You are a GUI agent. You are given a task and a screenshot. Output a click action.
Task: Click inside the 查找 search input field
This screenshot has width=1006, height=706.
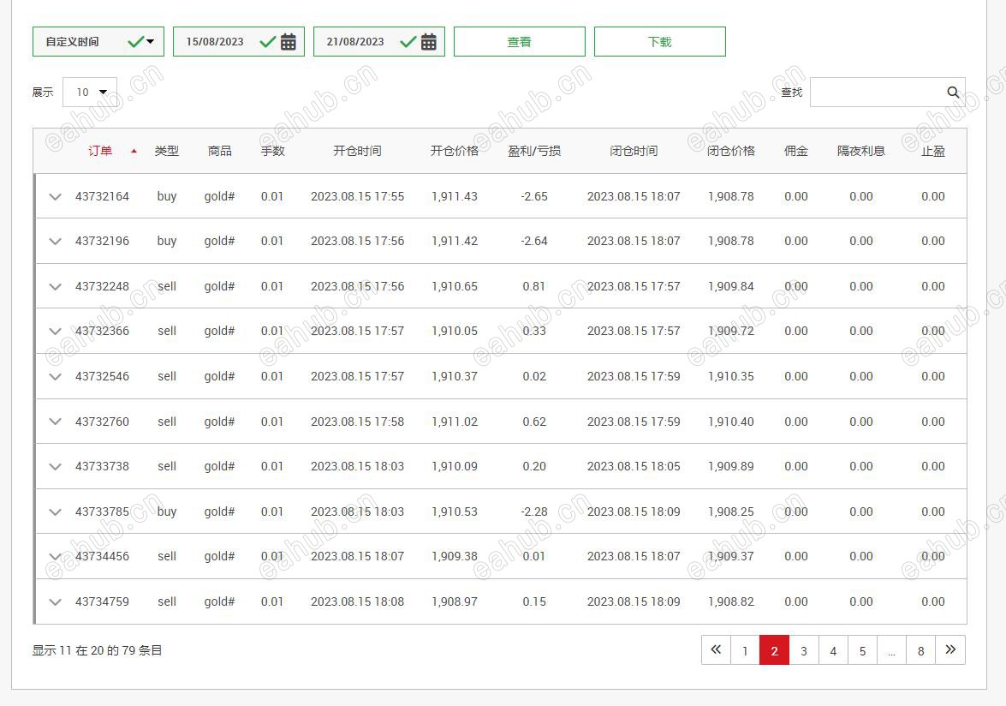point(882,92)
